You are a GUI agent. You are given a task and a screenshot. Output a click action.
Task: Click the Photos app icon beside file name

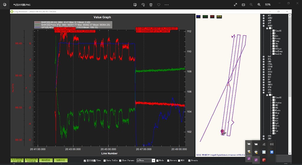[5, 5]
